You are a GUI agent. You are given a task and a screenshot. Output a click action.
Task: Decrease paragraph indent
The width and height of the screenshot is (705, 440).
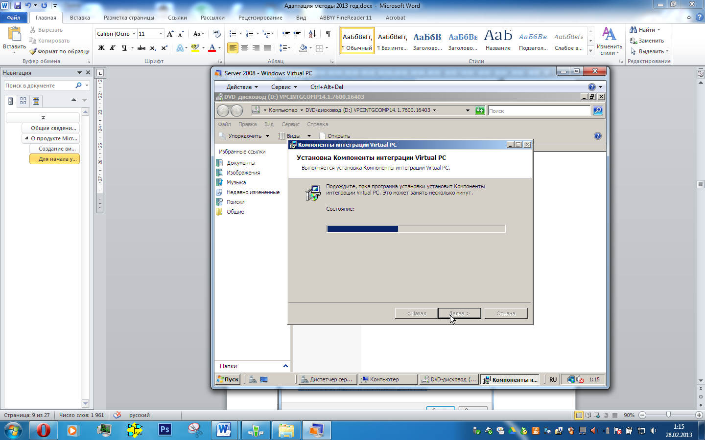point(286,34)
